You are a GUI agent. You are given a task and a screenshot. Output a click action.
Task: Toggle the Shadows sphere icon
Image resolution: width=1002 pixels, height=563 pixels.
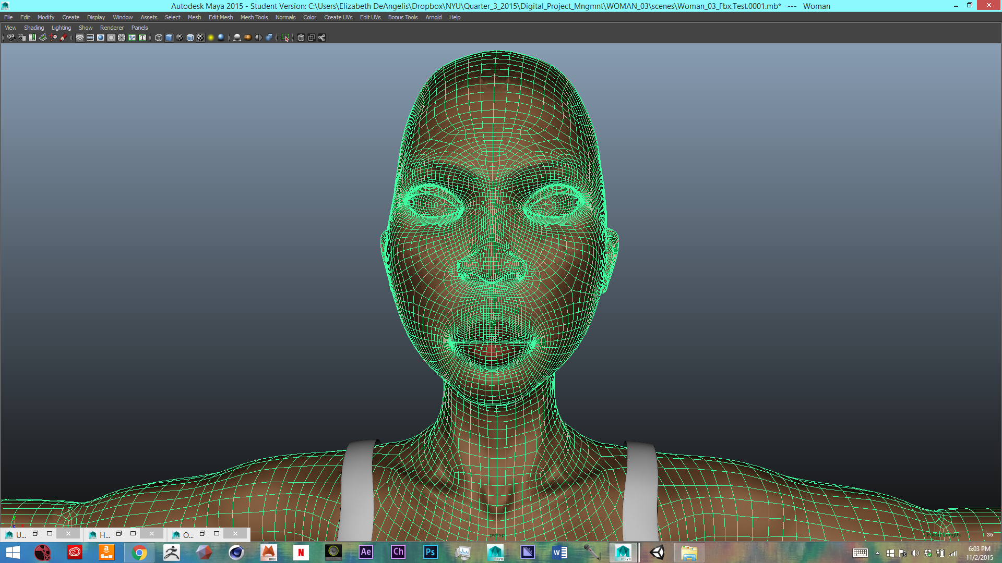point(221,38)
